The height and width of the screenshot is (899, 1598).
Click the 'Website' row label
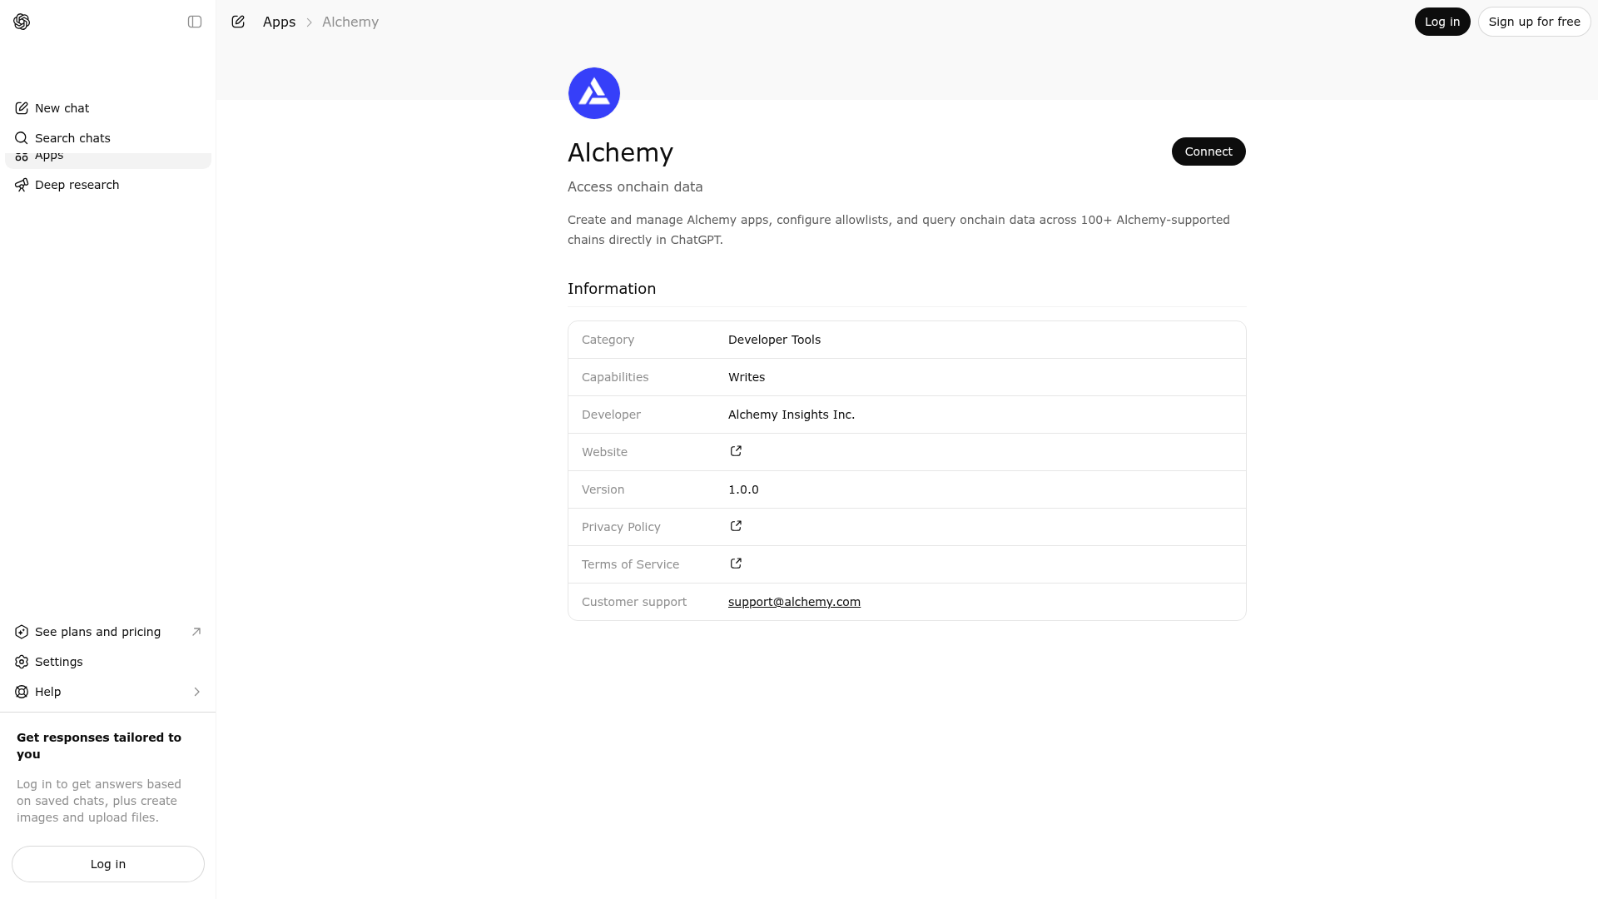point(604,452)
